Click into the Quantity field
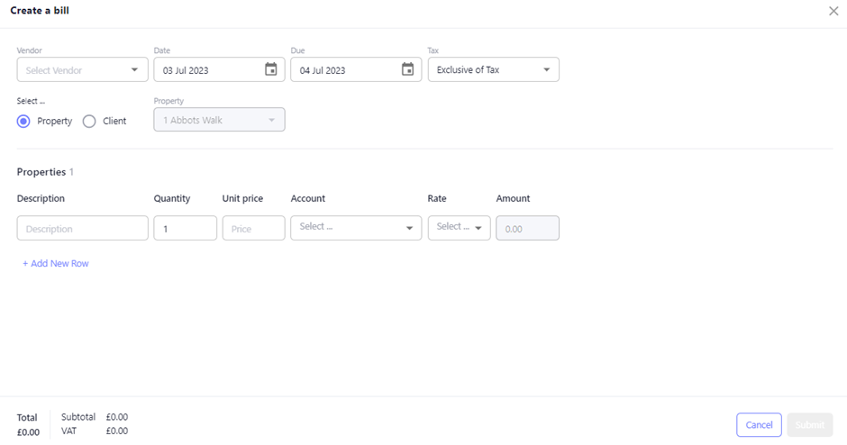The height and width of the screenshot is (445, 847). [x=185, y=229]
